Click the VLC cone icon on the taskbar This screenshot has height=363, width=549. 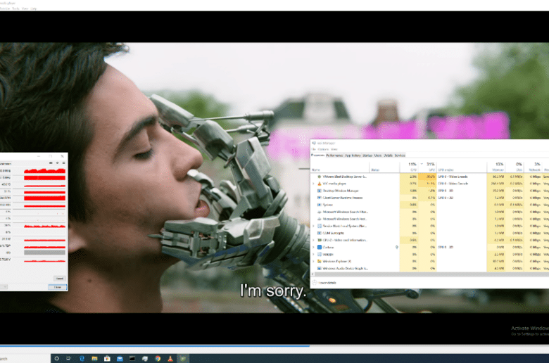pyautogui.click(x=170, y=359)
